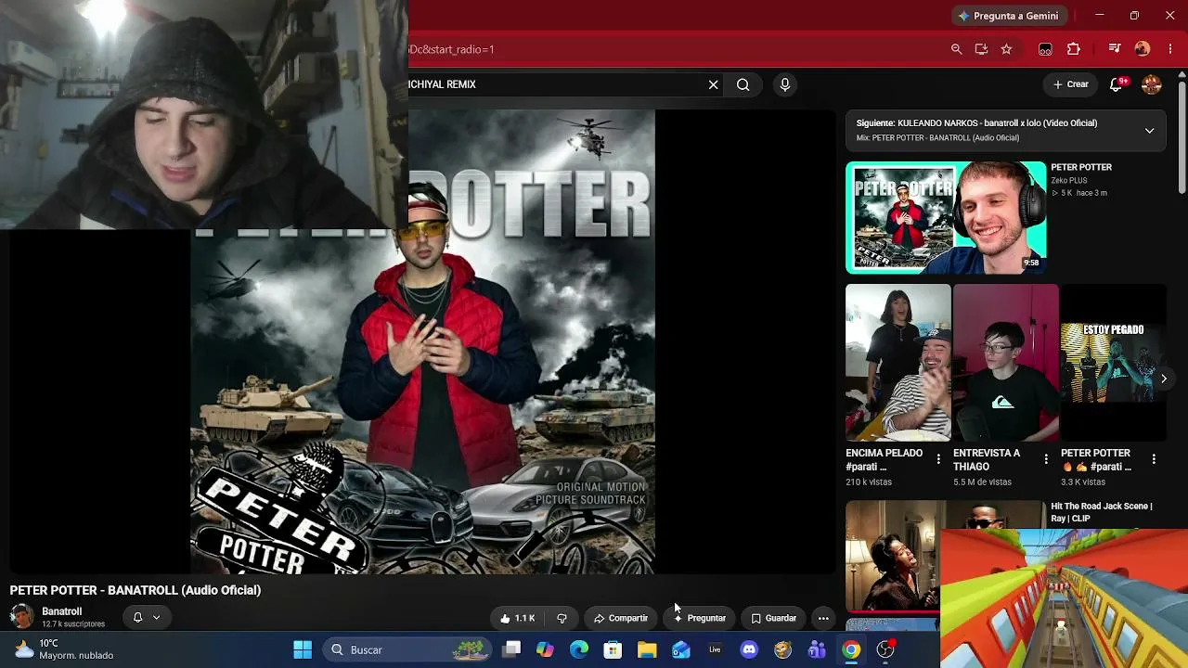Screen dimensions: 1188x668
Task: Open Chrome media controls icon
Action: tap(1115, 49)
